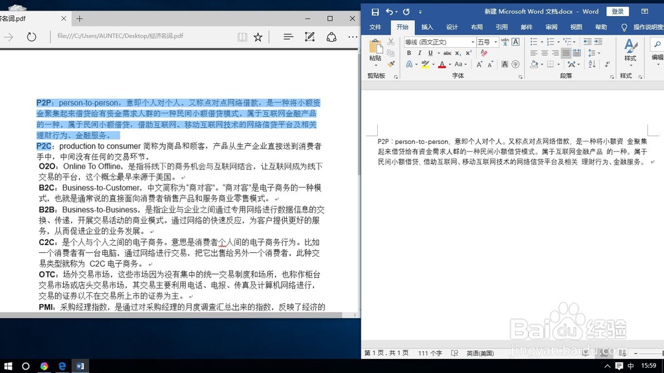
Task: Justify paragraph text
Action: [x=566, y=53]
